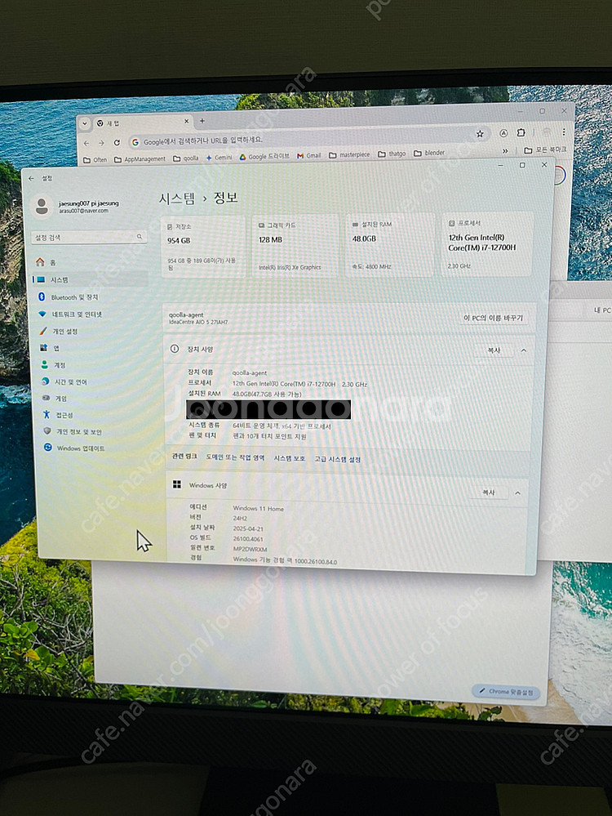Click Chrome back navigation arrow
The image size is (612, 816).
[86, 143]
